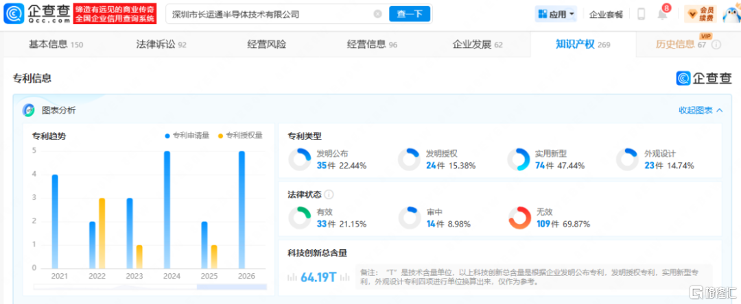This screenshot has height=304, width=741.
Task: Click the 会员续费 VIP badge
Action: pyautogui.click(x=701, y=14)
